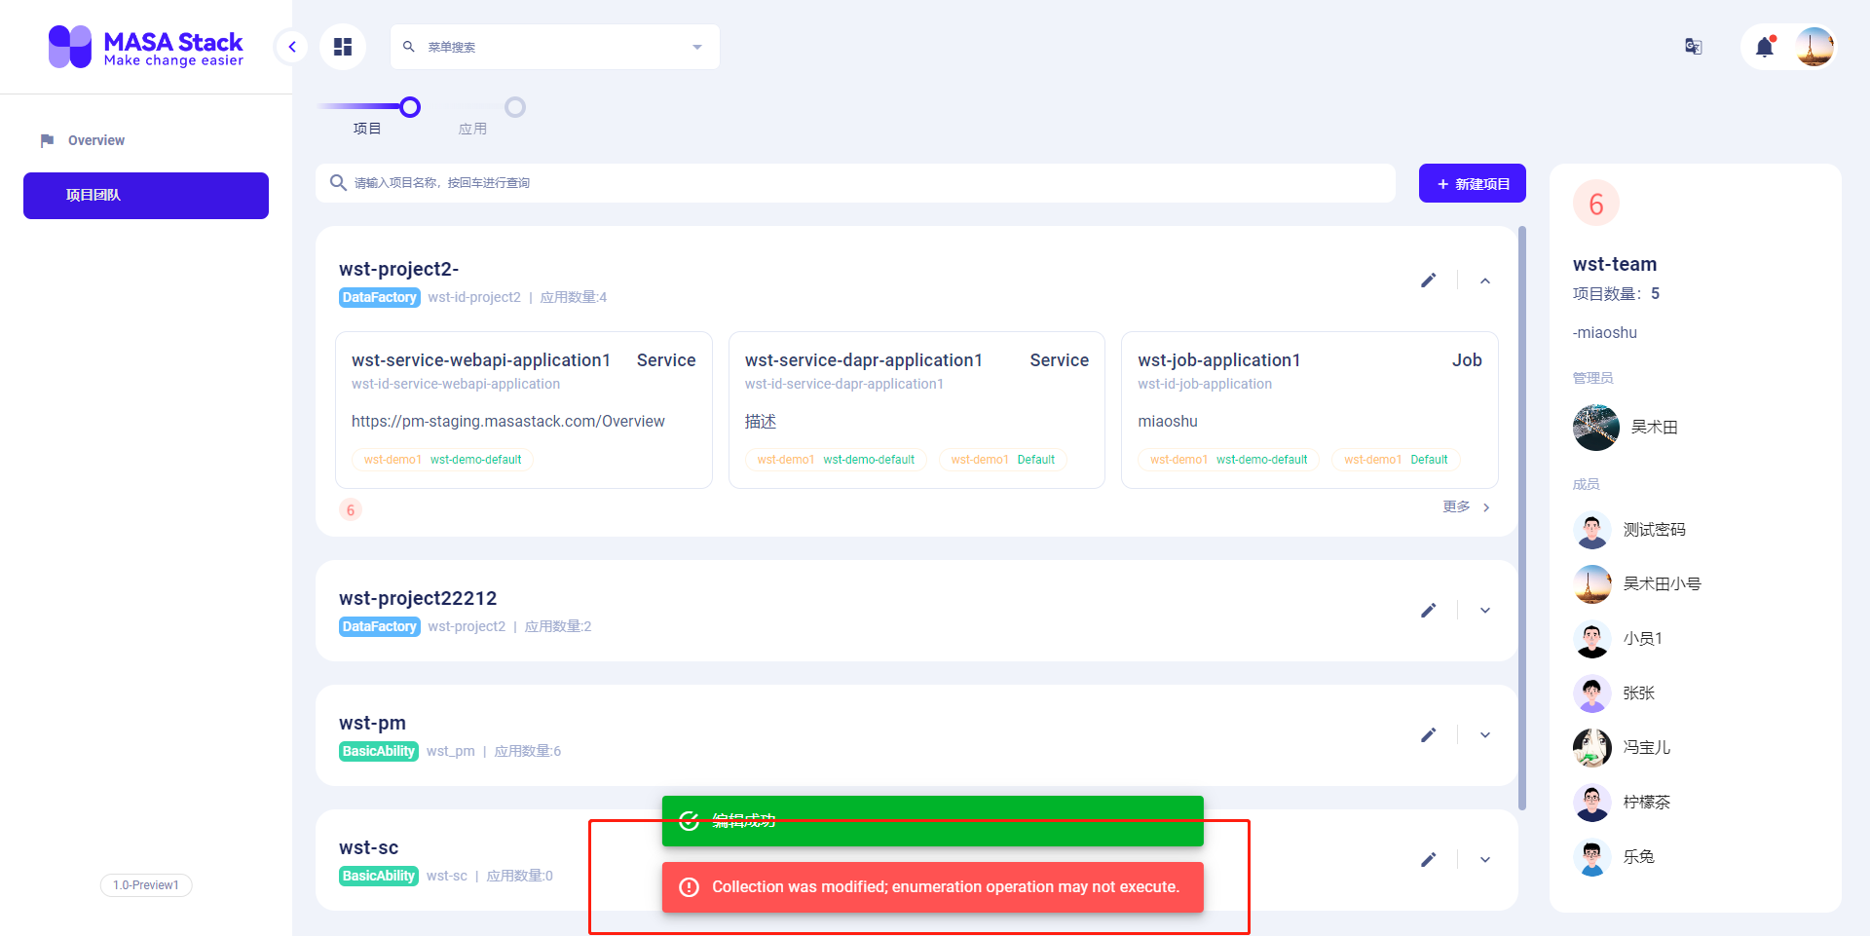Image resolution: width=1870 pixels, height=936 pixels.
Task: Edit the wst-sc project with the pencil icon
Action: (1429, 859)
